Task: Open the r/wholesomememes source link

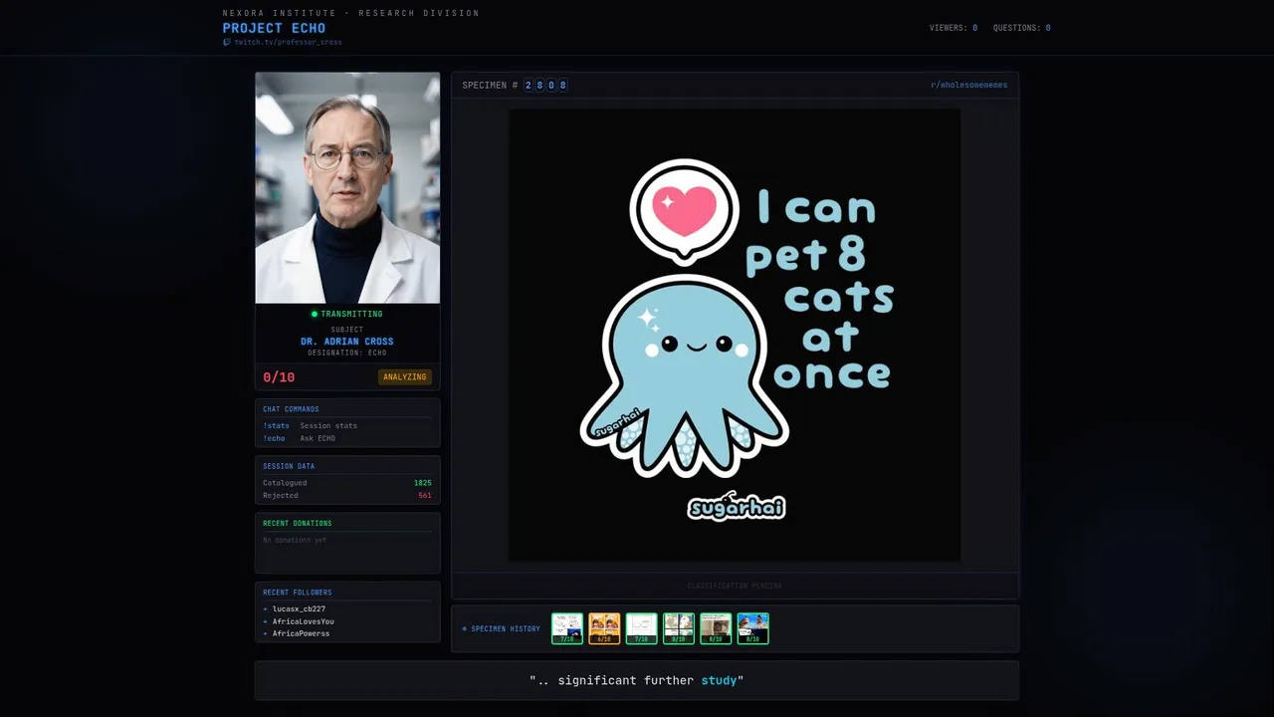Action: coord(968,86)
